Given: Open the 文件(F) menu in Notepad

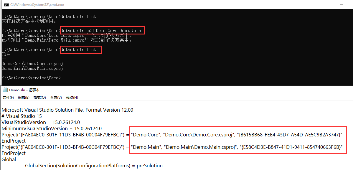Looking at the screenshot, I should 8,97.
